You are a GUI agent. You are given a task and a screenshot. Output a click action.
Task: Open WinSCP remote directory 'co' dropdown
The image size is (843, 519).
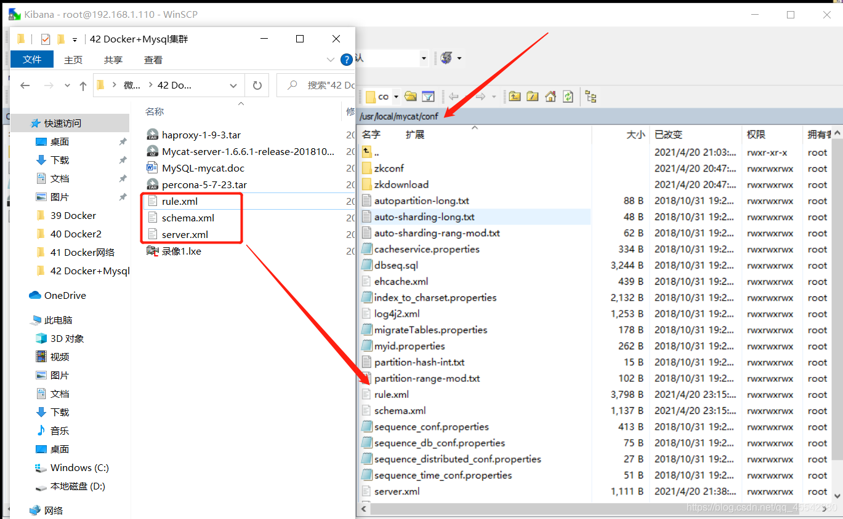[x=397, y=97]
